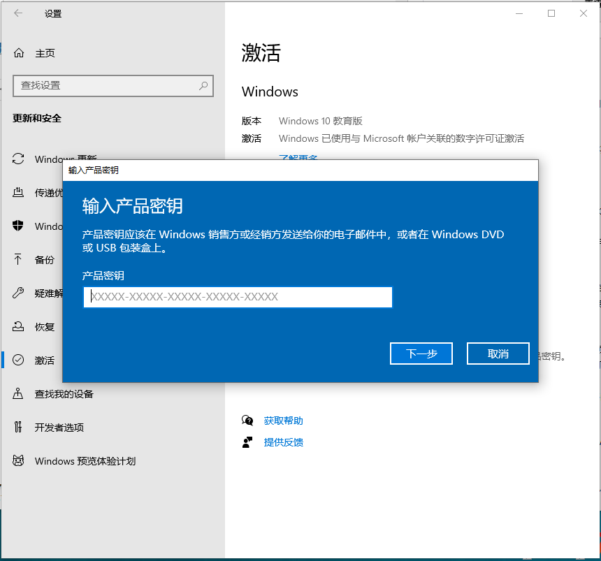Select Windows 预览体验计划 in the sidebar

click(x=85, y=461)
